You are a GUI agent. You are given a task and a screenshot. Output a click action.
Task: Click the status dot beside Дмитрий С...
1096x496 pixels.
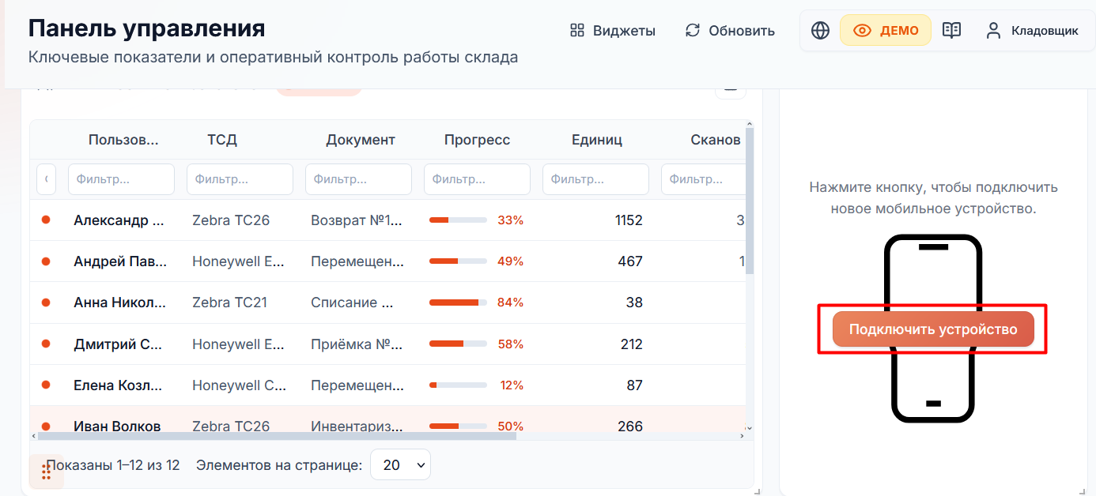coord(46,344)
